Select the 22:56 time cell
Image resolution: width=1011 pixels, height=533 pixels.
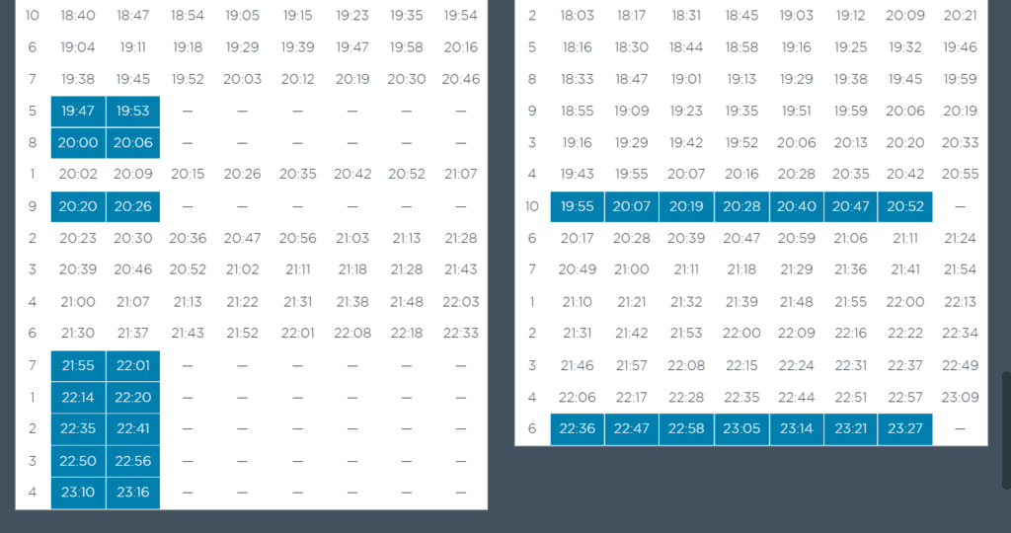tap(133, 460)
